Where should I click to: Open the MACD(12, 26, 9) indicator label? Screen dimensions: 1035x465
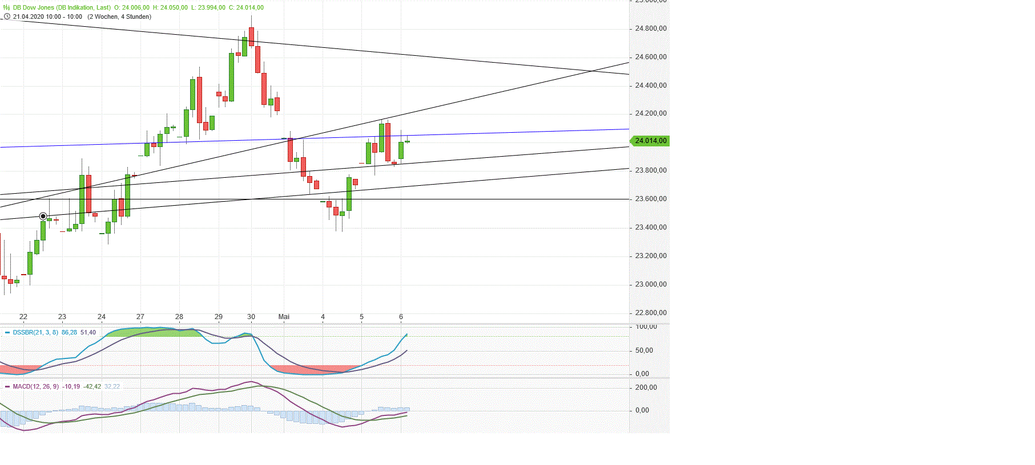(x=36, y=386)
